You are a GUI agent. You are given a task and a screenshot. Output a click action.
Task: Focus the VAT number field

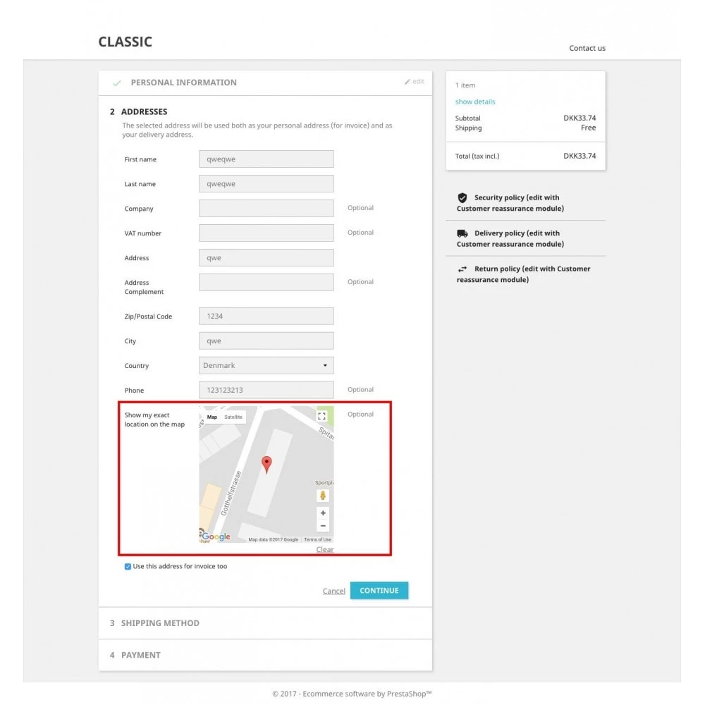pos(266,233)
